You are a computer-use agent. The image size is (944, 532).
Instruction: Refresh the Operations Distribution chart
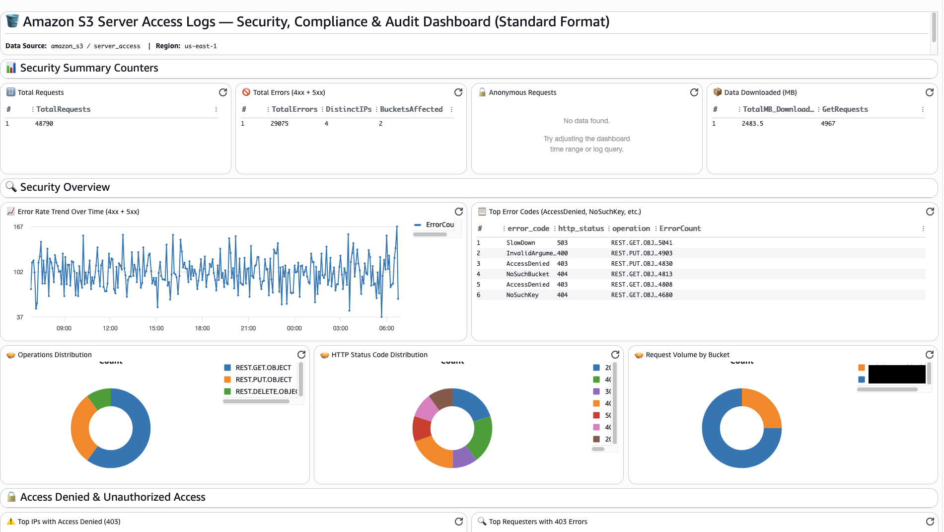(301, 355)
